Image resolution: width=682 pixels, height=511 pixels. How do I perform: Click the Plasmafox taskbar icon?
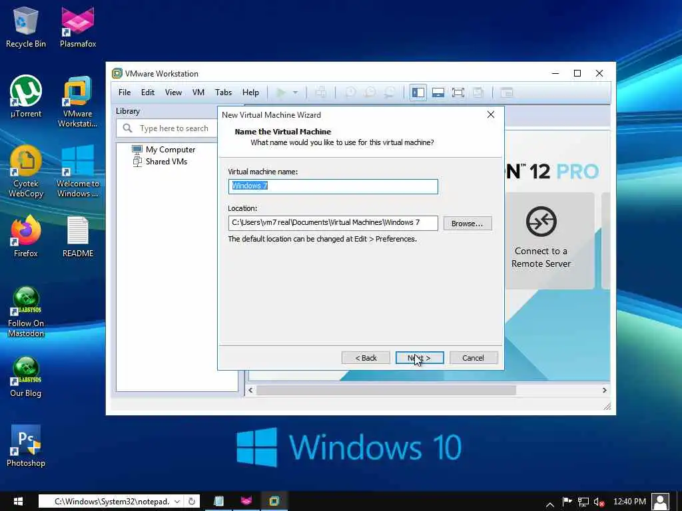[x=246, y=502]
